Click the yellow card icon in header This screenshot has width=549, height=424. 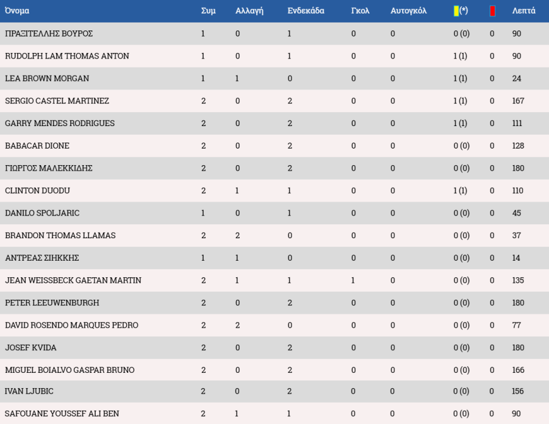456,11
